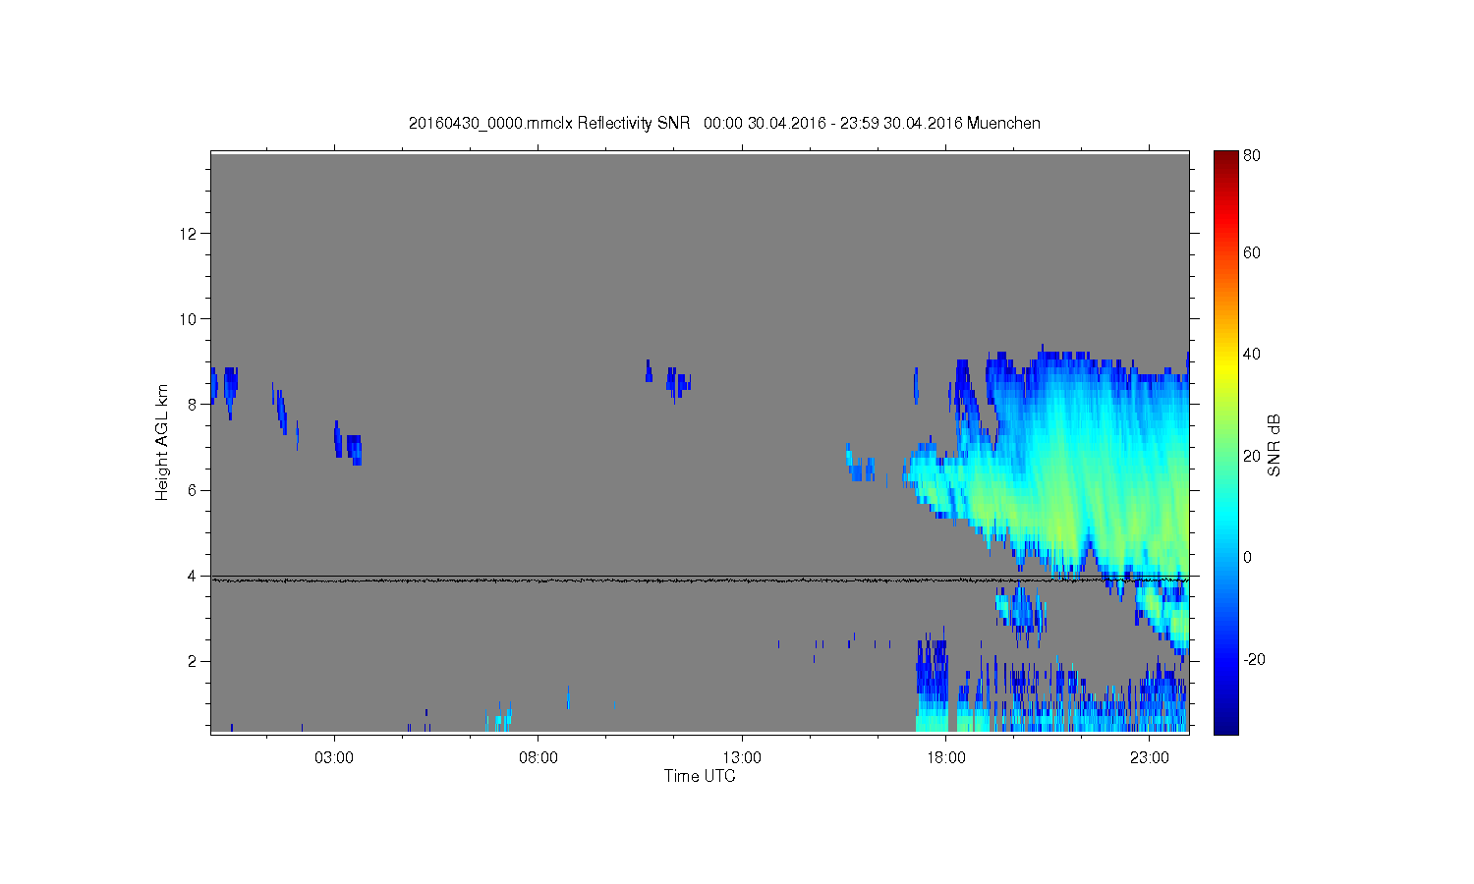Click the colorbar value 80
1474x884 pixels.
click(1252, 155)
